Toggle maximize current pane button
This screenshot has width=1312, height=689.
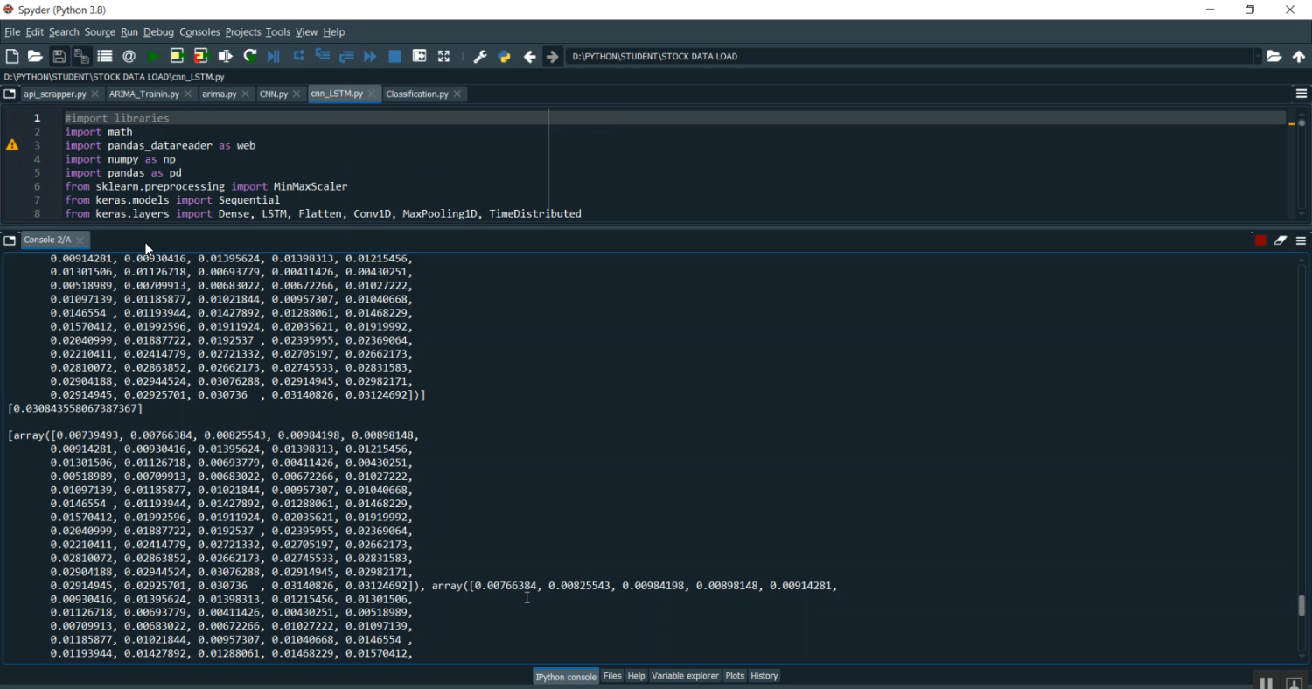coord(419,56)
